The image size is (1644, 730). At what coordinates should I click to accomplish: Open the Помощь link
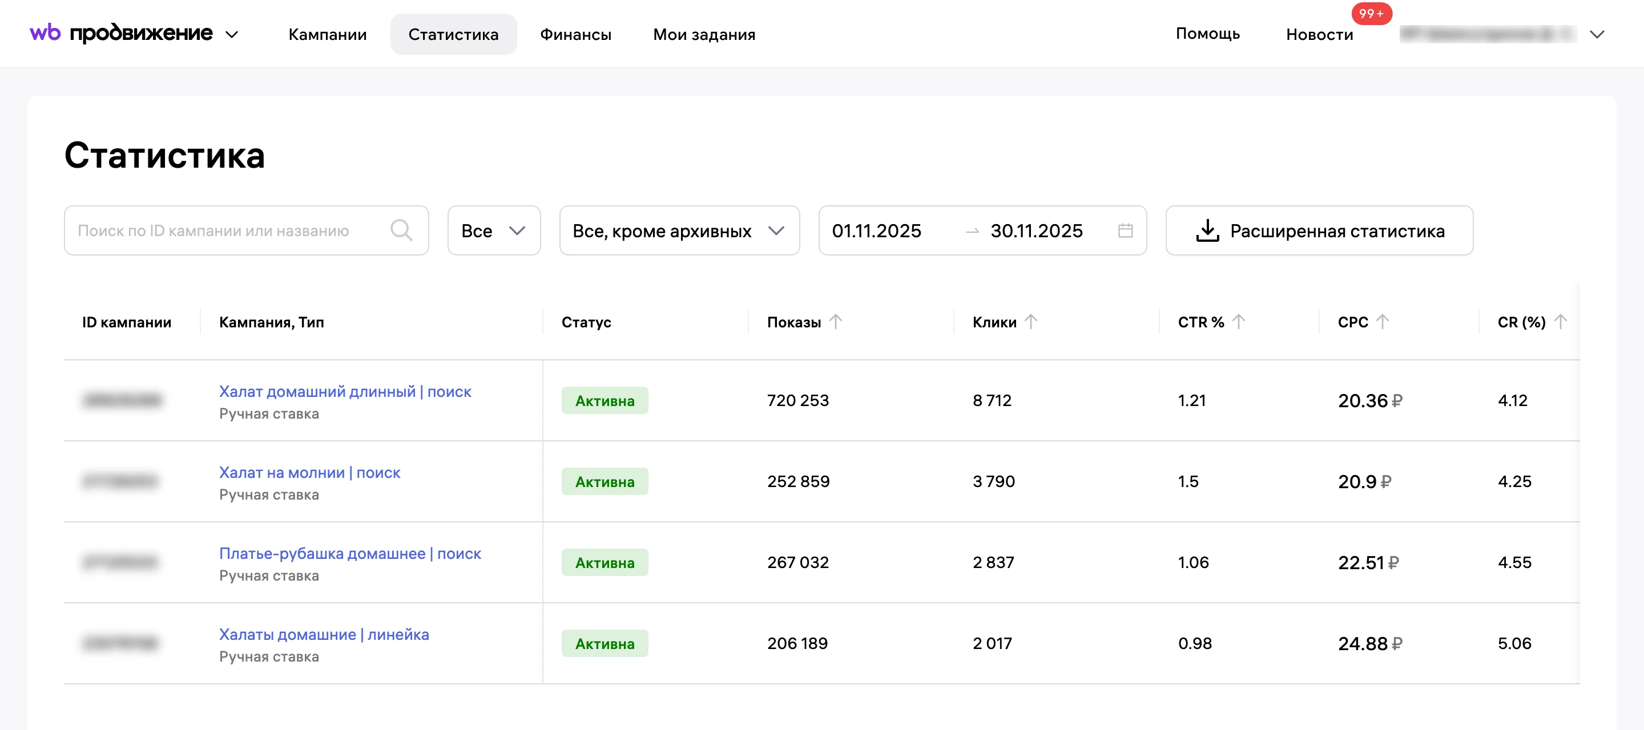pos(1207,34)
